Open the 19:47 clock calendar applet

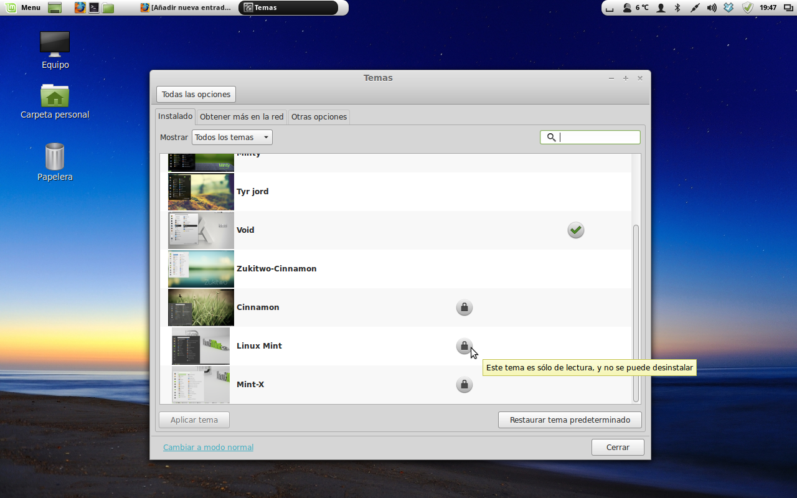tap(768, 7)
